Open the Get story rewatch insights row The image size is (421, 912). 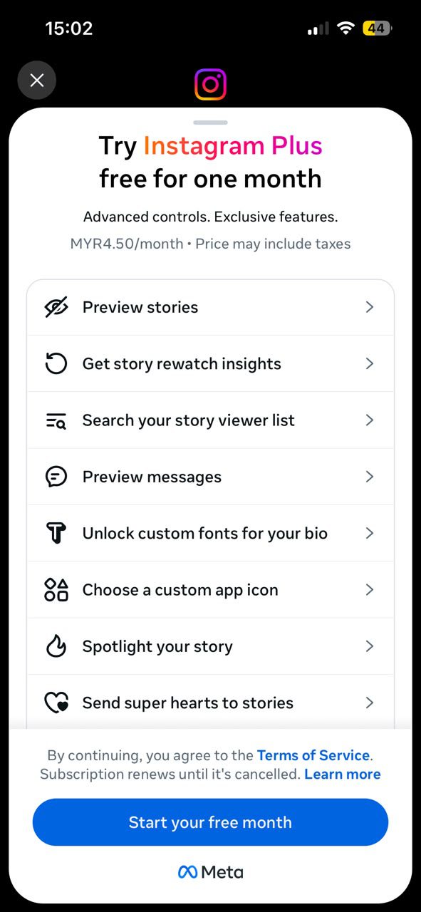pos(210,363)
